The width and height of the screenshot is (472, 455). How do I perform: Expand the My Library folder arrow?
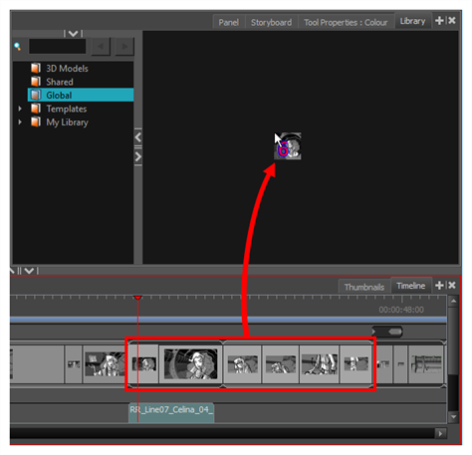tap(20, 122)
